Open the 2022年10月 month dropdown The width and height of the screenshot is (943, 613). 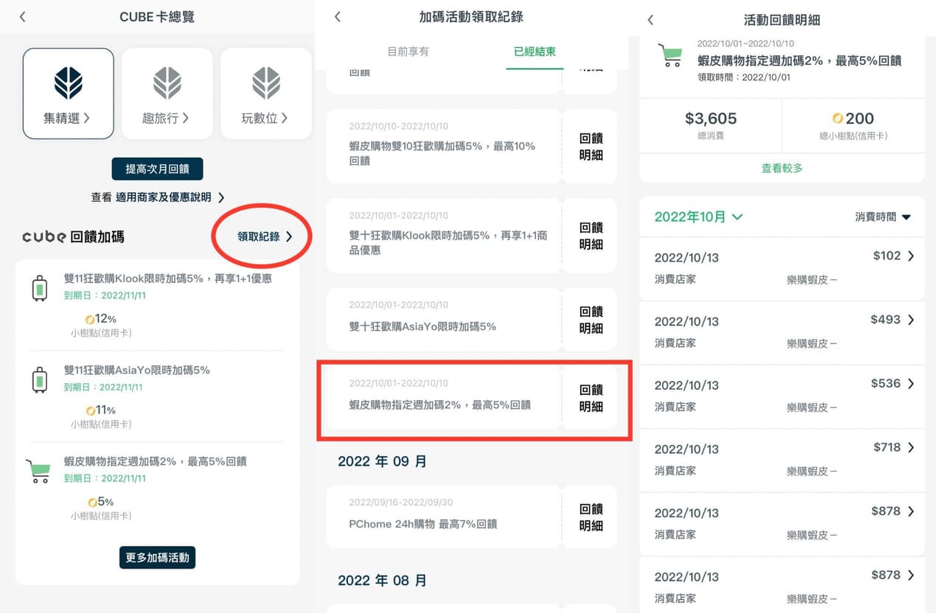[698, 217]
